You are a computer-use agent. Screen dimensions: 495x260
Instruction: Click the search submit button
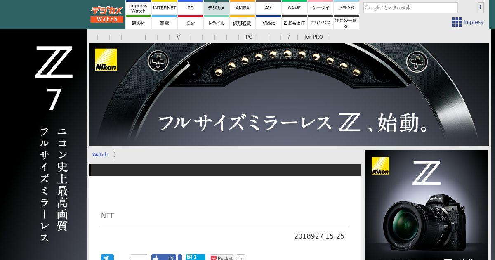click(x=481, y=8)
